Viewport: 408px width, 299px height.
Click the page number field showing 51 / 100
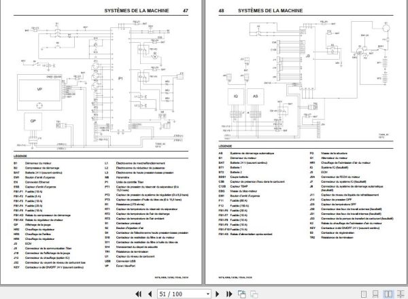click(182, 294)
